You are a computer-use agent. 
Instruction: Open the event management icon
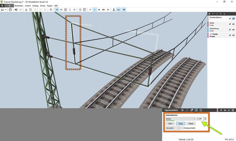(x=85, y=10)
